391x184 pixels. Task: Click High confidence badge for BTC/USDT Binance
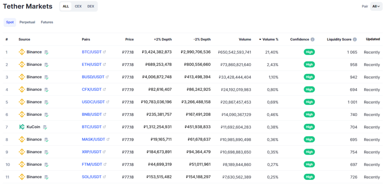point(309,52)
